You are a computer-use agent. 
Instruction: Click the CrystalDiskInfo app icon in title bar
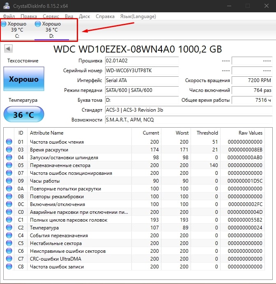click(x=7, y=6)
